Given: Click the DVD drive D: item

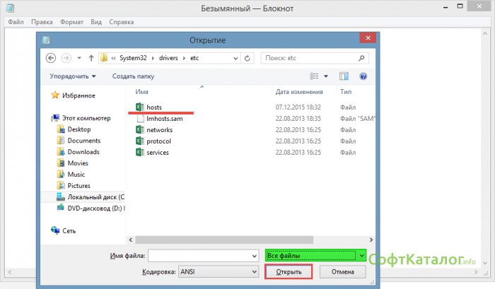Looking at the screenshot, I should click(95, 208).
